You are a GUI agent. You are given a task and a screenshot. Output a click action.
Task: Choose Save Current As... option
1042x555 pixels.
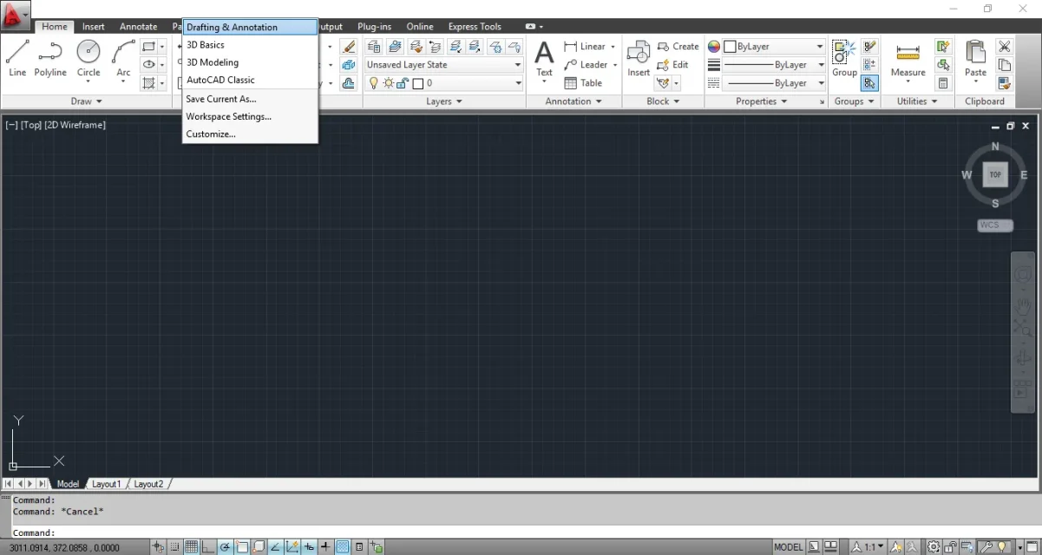coord(250,99)
